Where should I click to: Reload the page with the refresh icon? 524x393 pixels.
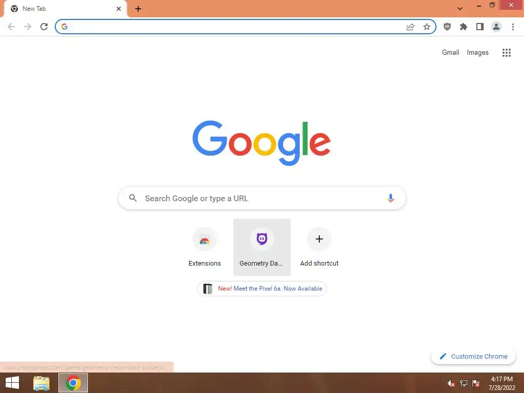[44, 27]
